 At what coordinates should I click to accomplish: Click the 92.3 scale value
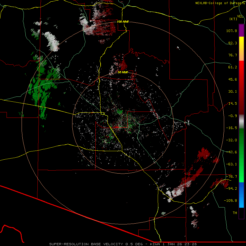click(x=233, y=43)
